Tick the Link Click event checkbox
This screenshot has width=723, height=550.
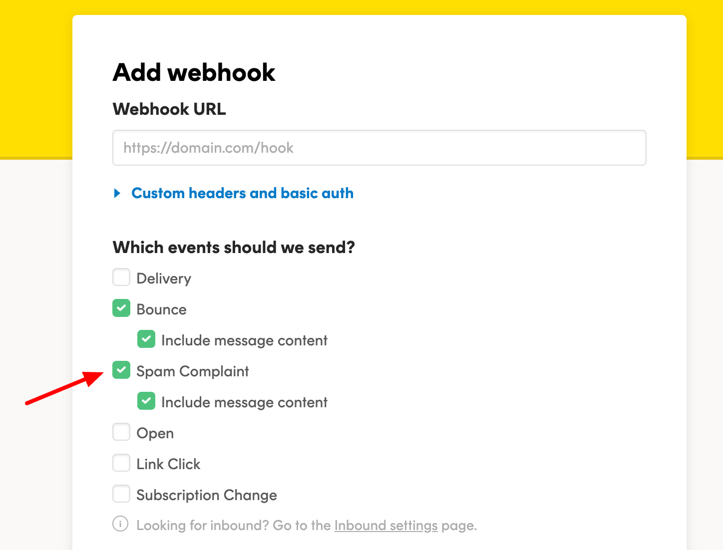[x=121, y=463]
